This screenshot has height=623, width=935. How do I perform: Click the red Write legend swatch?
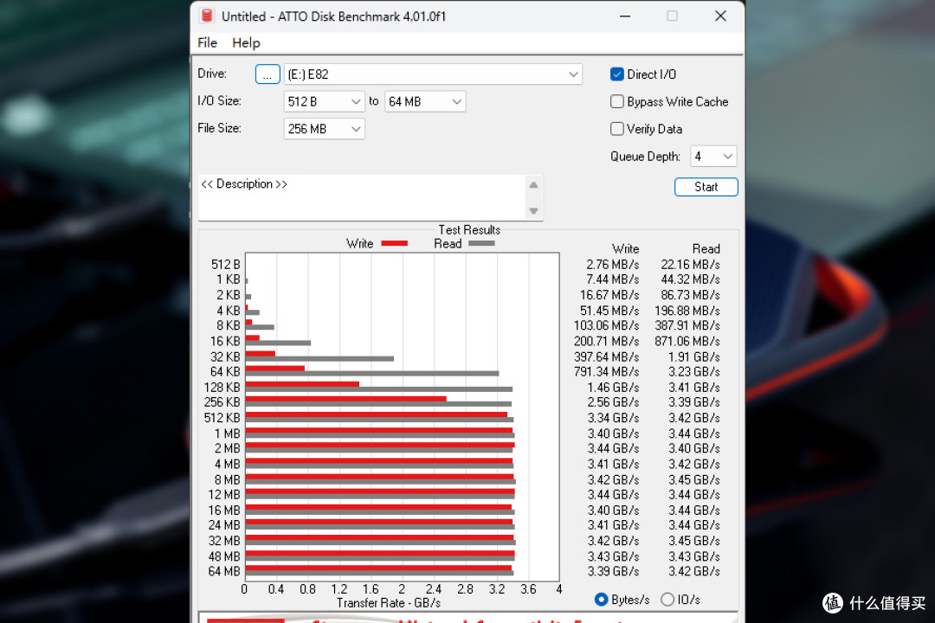394,243
